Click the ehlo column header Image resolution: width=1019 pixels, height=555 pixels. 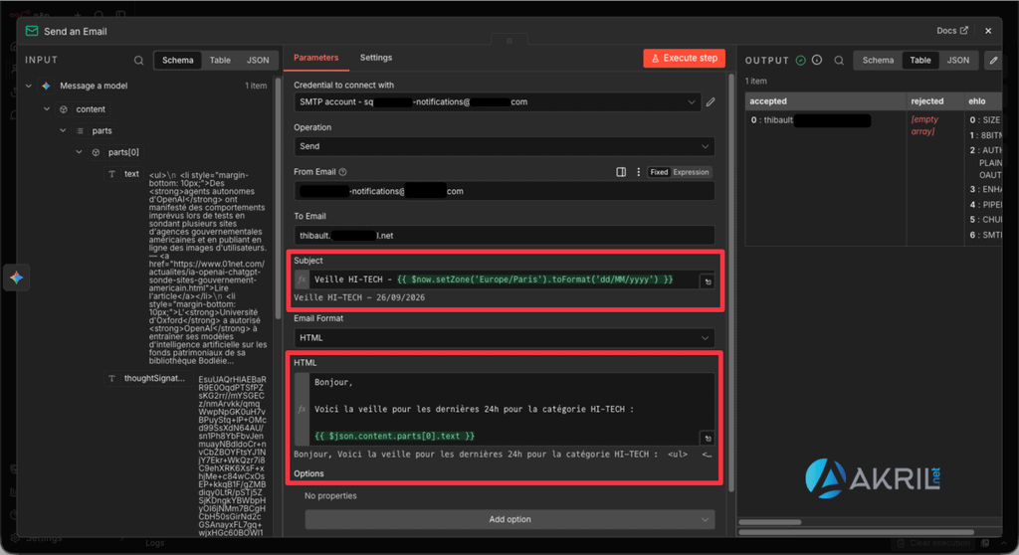(x=982, y=101)
